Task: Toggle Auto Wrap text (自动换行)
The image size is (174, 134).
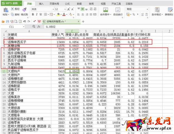Action: coord(118,12)
